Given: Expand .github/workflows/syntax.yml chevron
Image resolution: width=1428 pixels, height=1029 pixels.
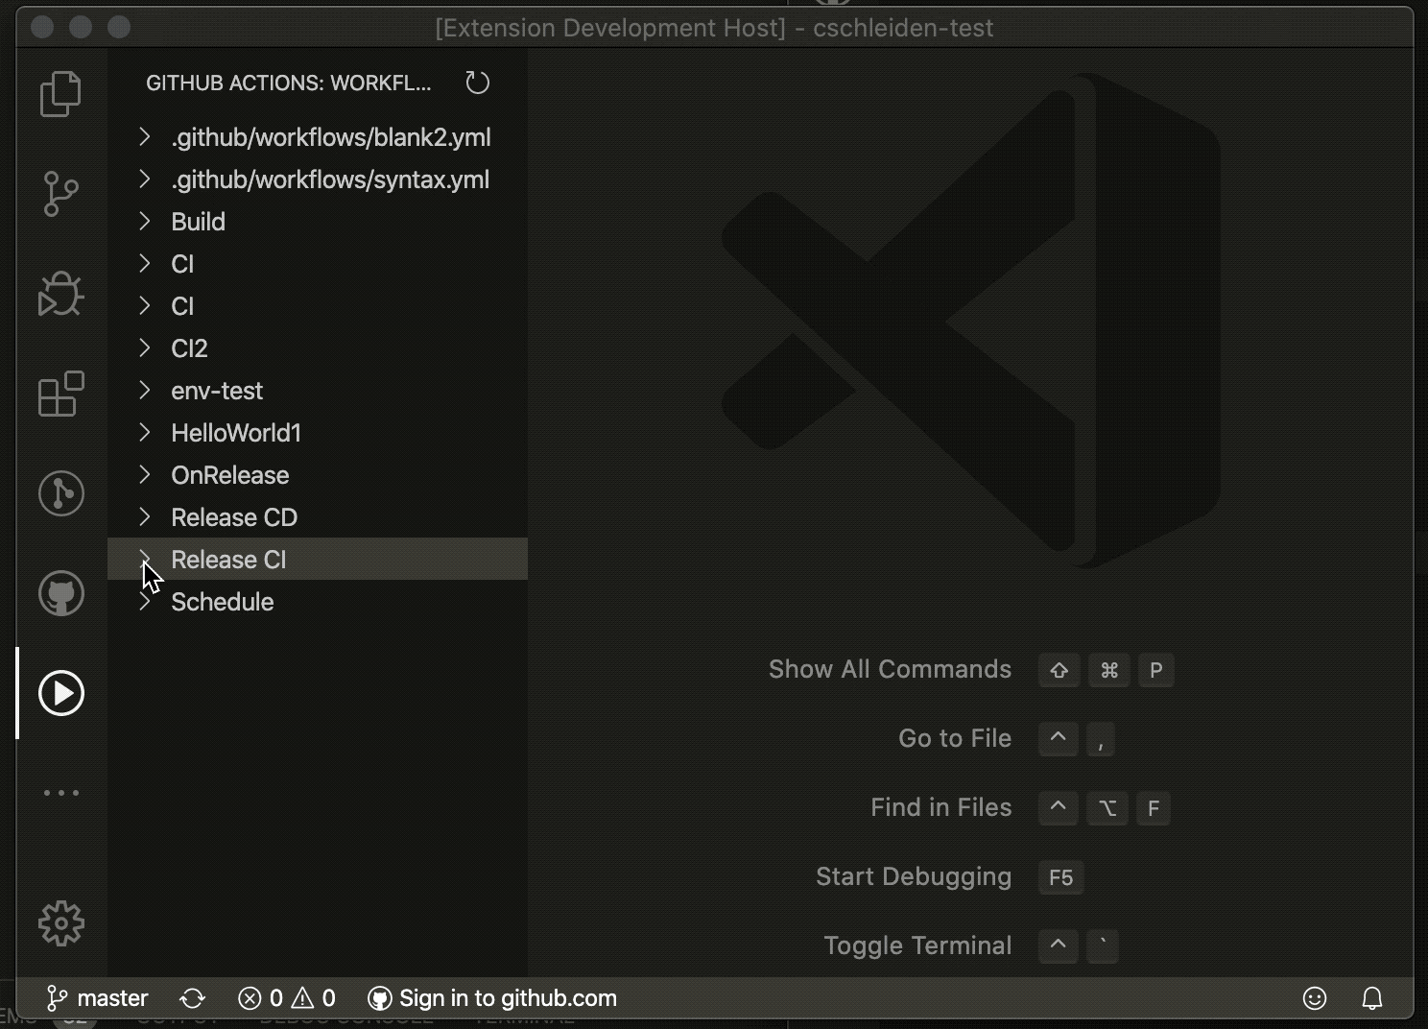Looking at the screenshot, I should tap(145, 179).
